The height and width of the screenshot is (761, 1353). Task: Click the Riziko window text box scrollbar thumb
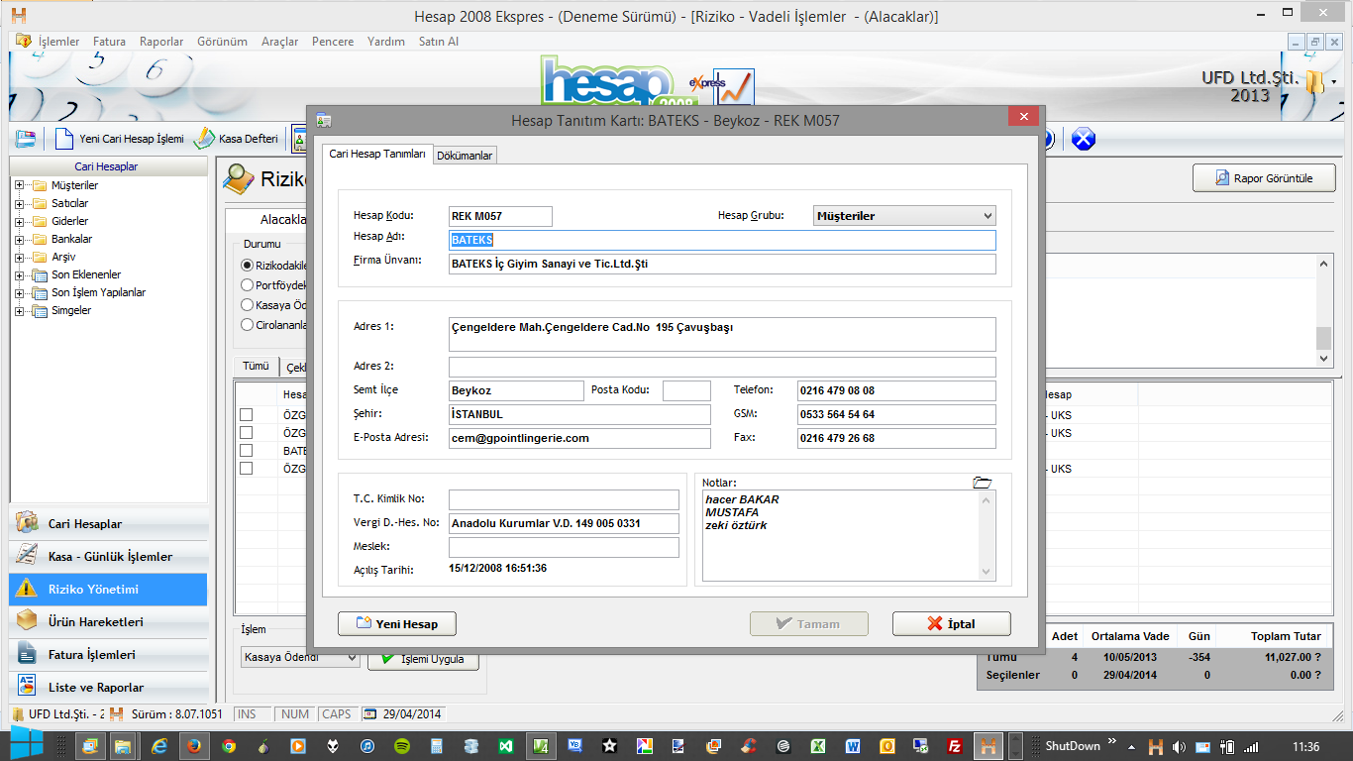1323,337
